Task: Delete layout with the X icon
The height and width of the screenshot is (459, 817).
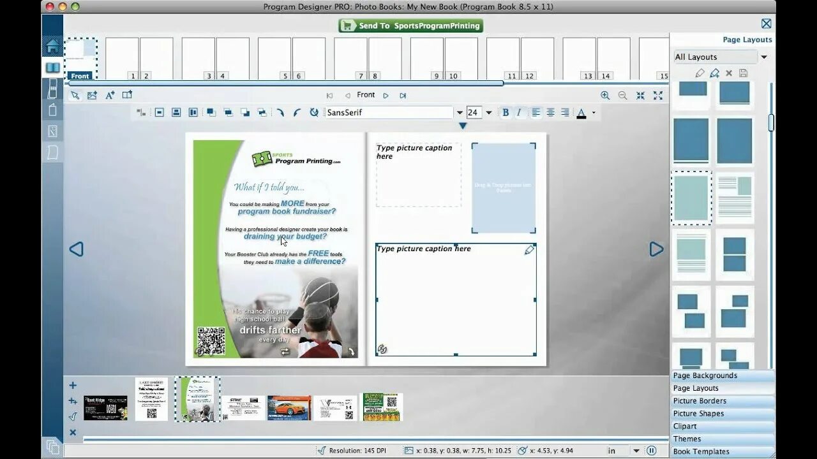Action: (x=729, y=73)
